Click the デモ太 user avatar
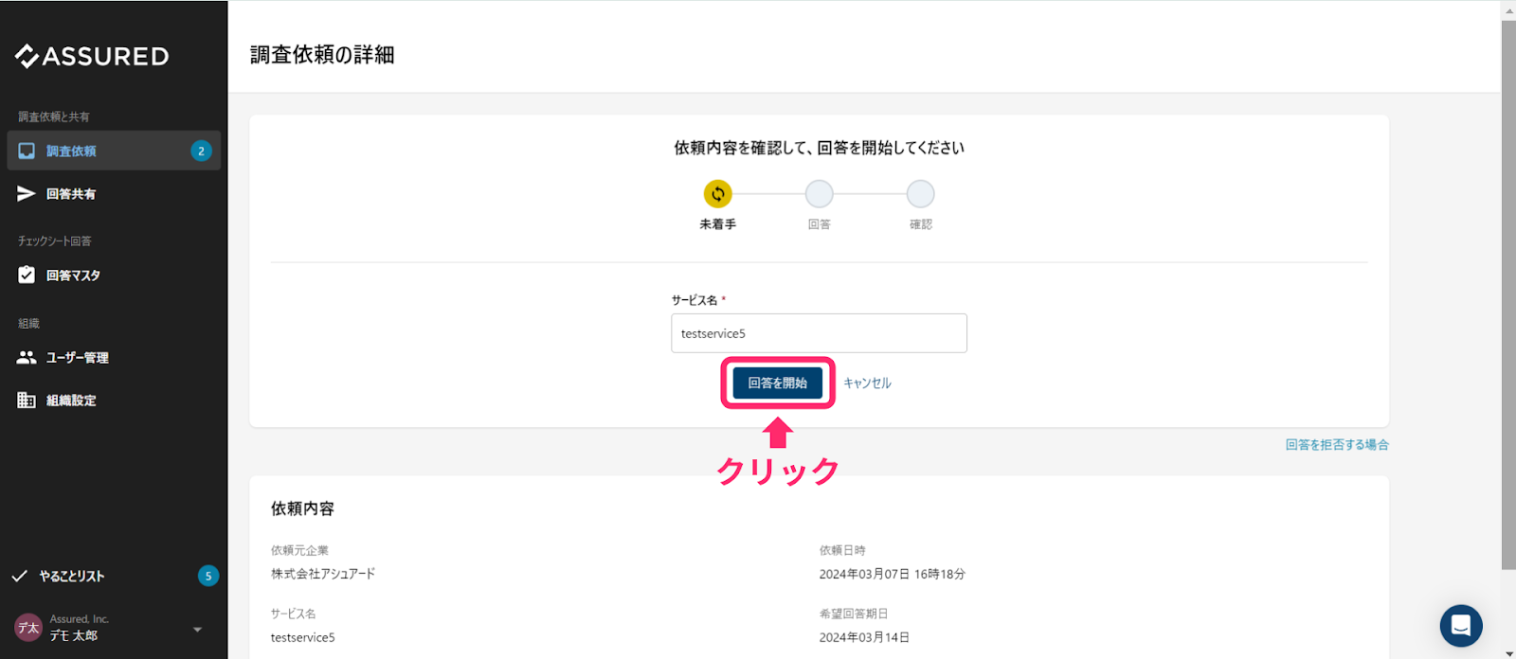Image resolution: width=1516 pixels, height=659 pixels. click(x=28, y=628)
